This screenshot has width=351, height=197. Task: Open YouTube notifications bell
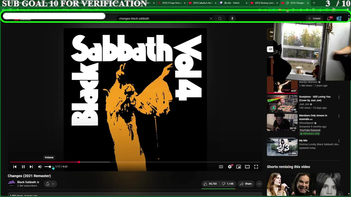pyautogui.click(x=329, y=19)
